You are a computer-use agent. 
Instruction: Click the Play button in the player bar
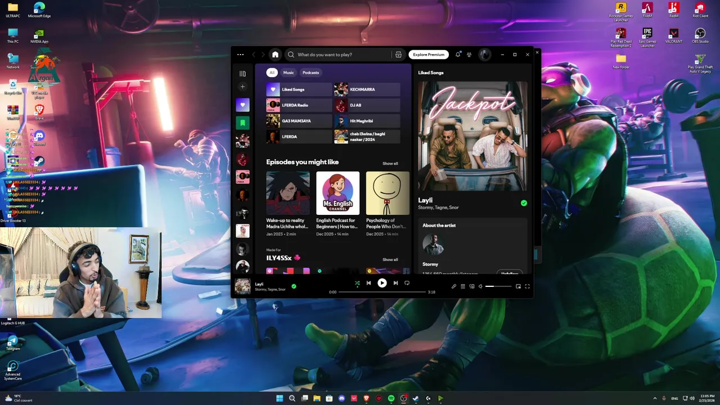[382, 283]
